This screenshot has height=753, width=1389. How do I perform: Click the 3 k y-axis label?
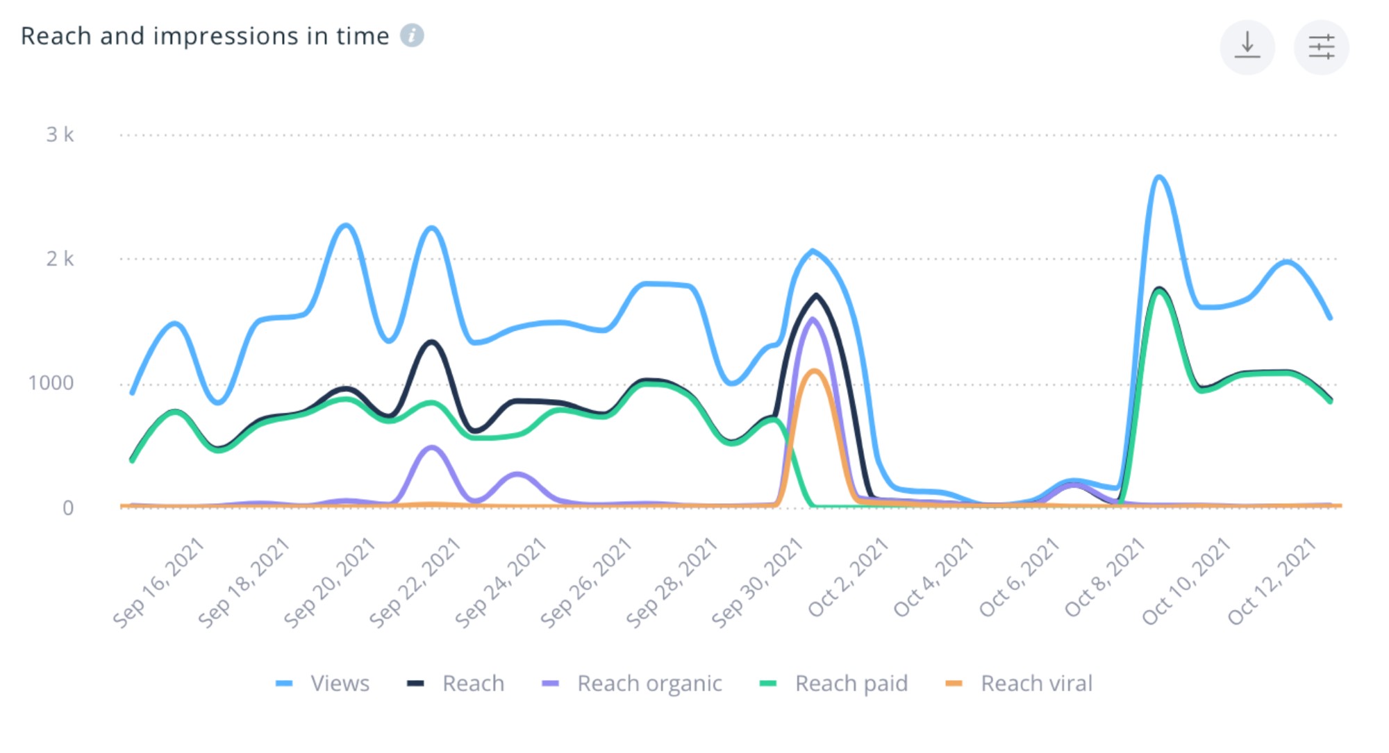60,135
